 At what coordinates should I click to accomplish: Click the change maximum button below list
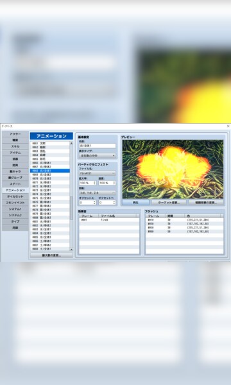[x=51, y=255]
